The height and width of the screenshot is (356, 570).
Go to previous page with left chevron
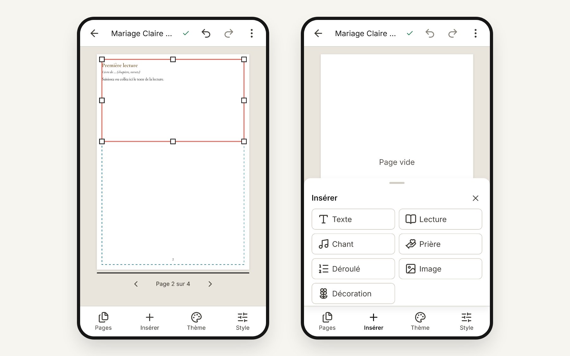136,284
